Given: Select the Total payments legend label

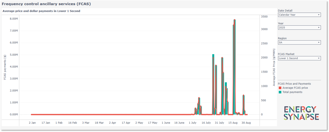Looking at the screenshot, I should pos(292,92).
